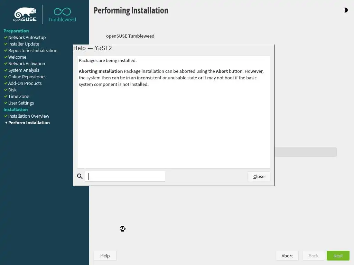Click checkmark icon beside Network Autosetup
This screenshot has height=265, width=354.
coord(6,37)
